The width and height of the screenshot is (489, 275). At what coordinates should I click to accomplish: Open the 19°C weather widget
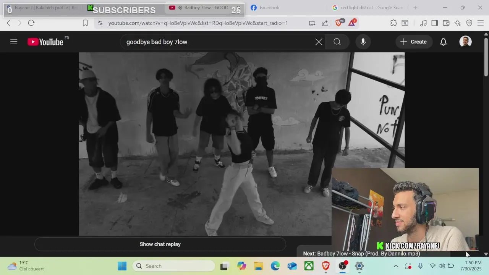click(26, 266)
